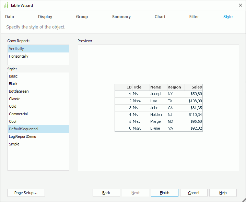Screen dimensions: 246x202
Task: Open Page Setup dialog
Action: coord(26,193)
